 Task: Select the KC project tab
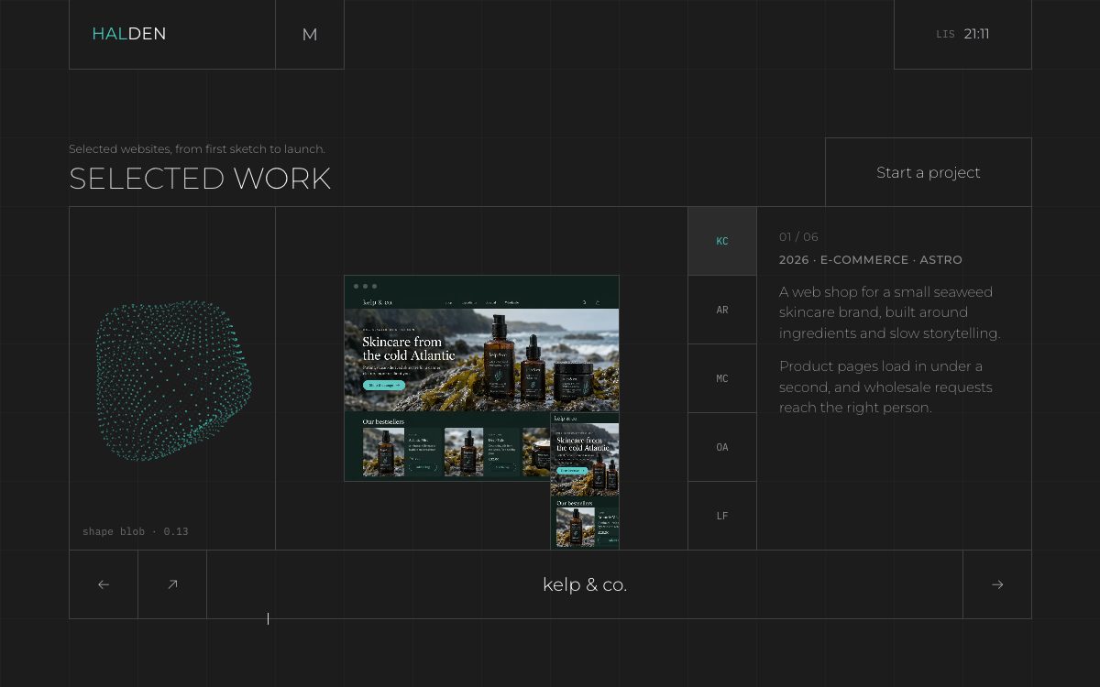(722, 241)
